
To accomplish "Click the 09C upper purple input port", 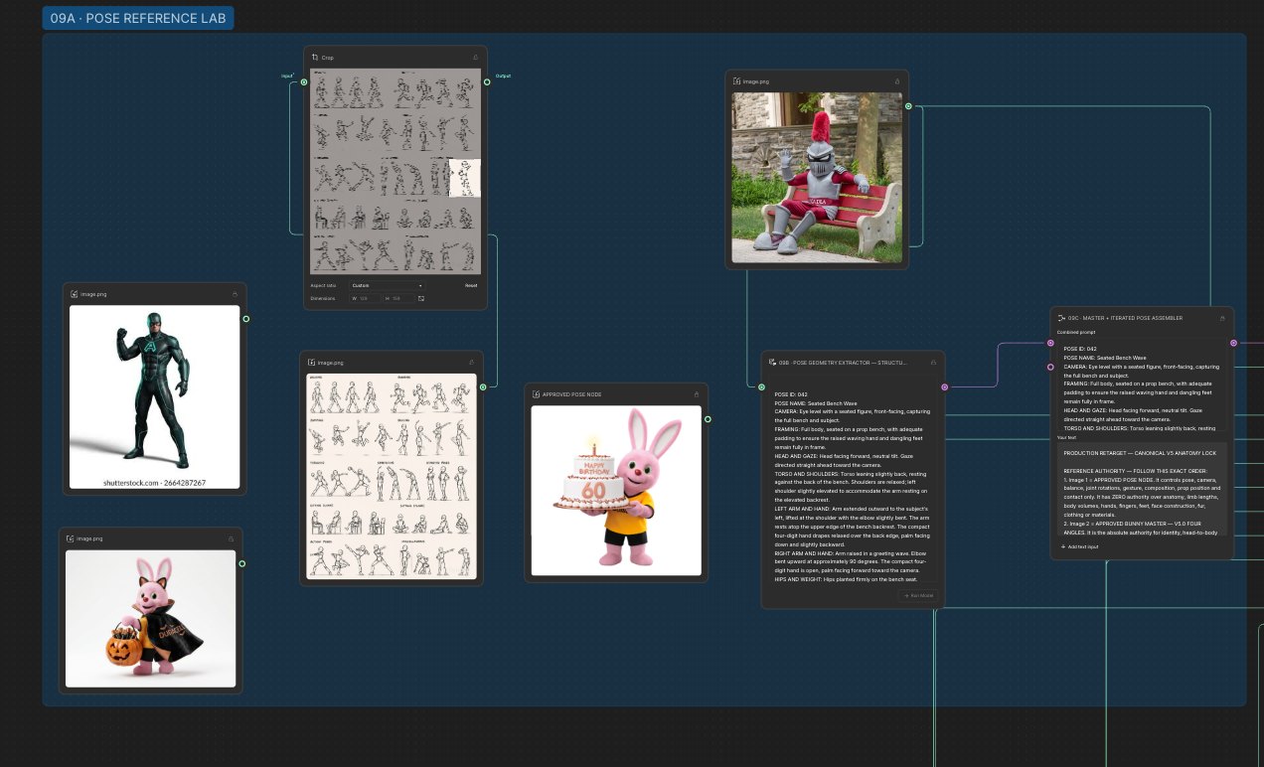I will [x=1050, y=343].
